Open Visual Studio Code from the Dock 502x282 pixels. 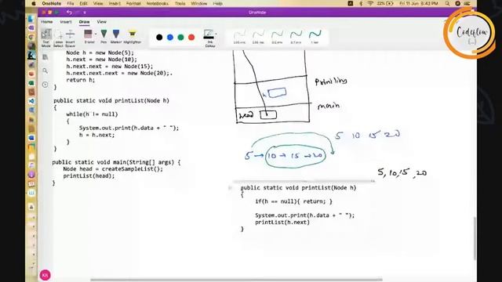coord(31,101)
